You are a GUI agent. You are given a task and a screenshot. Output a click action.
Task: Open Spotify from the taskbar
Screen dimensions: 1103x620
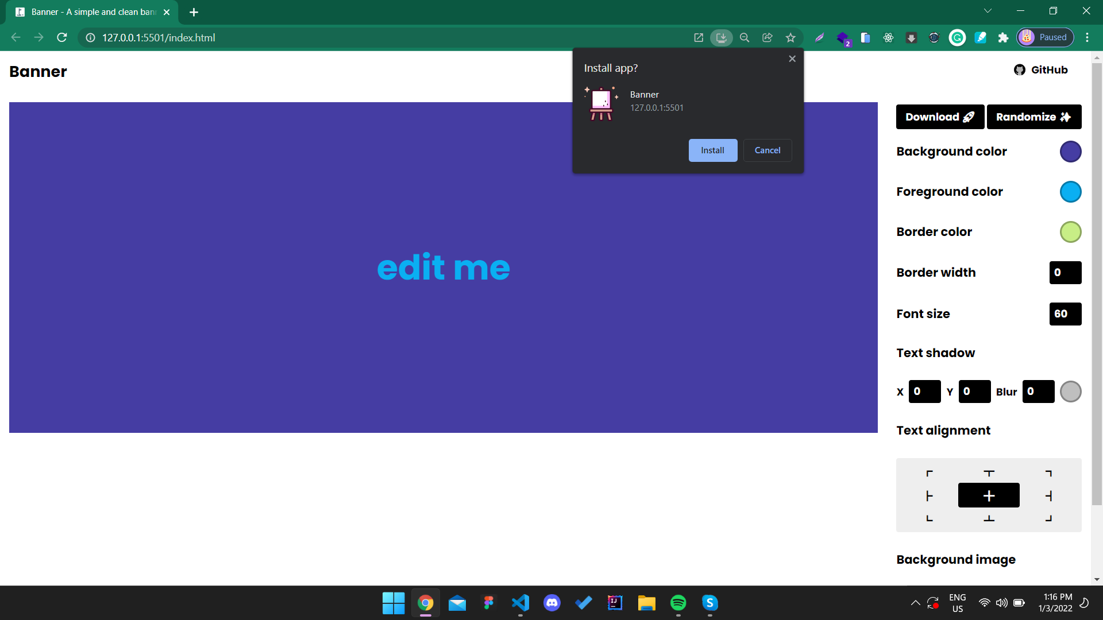(678, 603)
